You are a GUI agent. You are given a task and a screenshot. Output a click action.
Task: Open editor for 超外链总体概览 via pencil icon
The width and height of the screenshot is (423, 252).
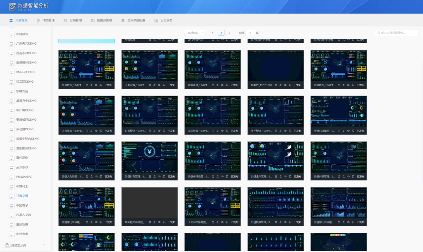(x=154, y=223)
